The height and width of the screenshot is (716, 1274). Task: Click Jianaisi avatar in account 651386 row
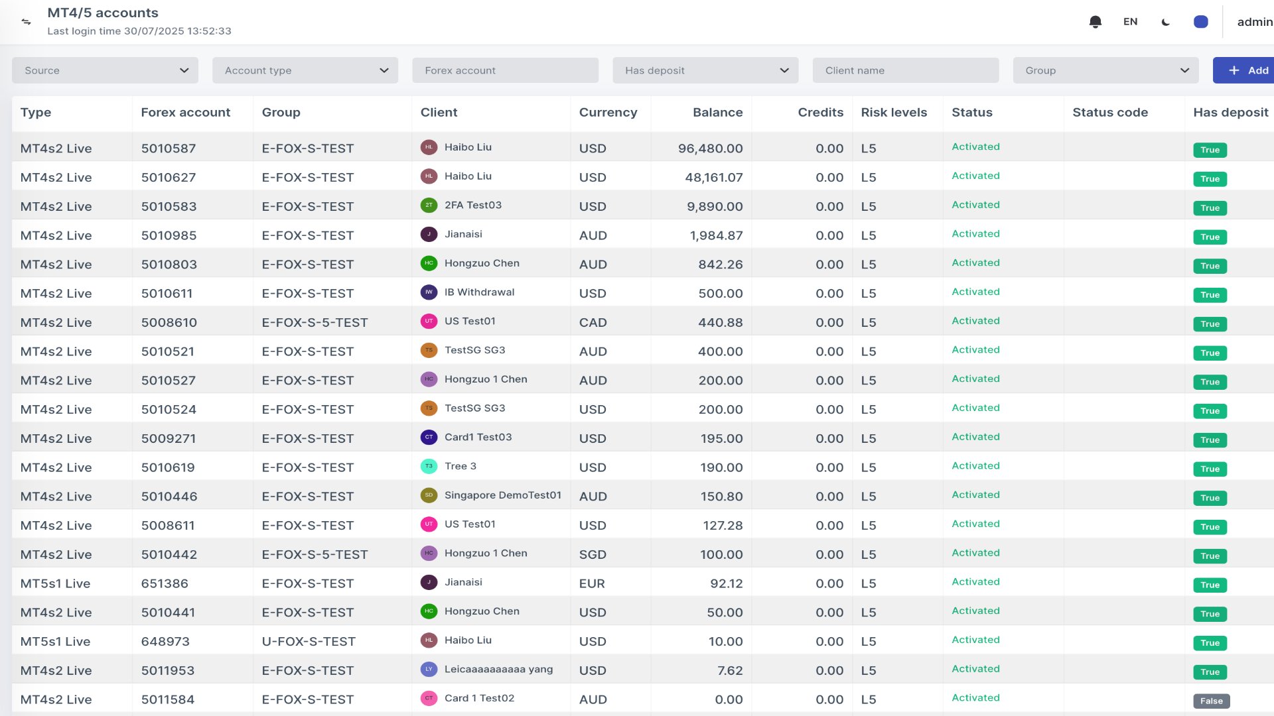[429, 582]
